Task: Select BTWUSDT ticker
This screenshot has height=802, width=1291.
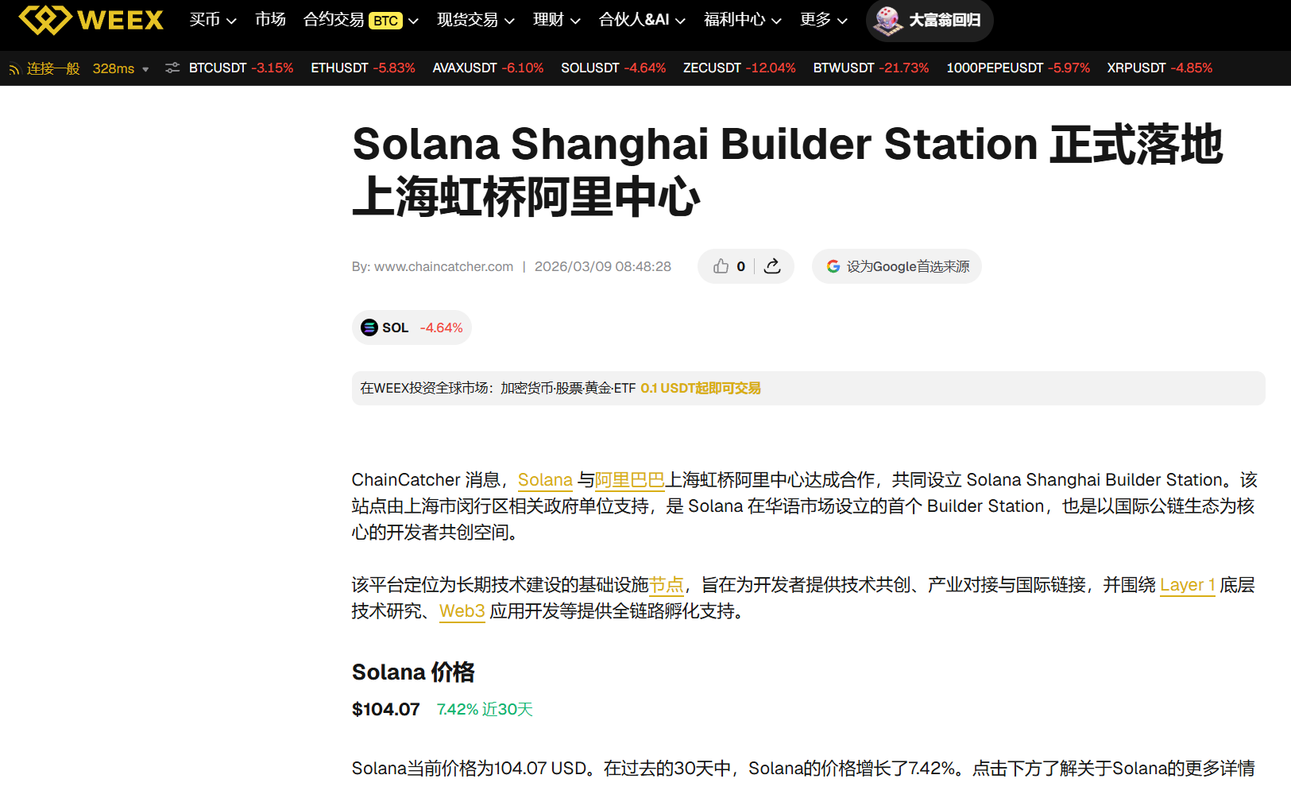Action: point(871,68)
